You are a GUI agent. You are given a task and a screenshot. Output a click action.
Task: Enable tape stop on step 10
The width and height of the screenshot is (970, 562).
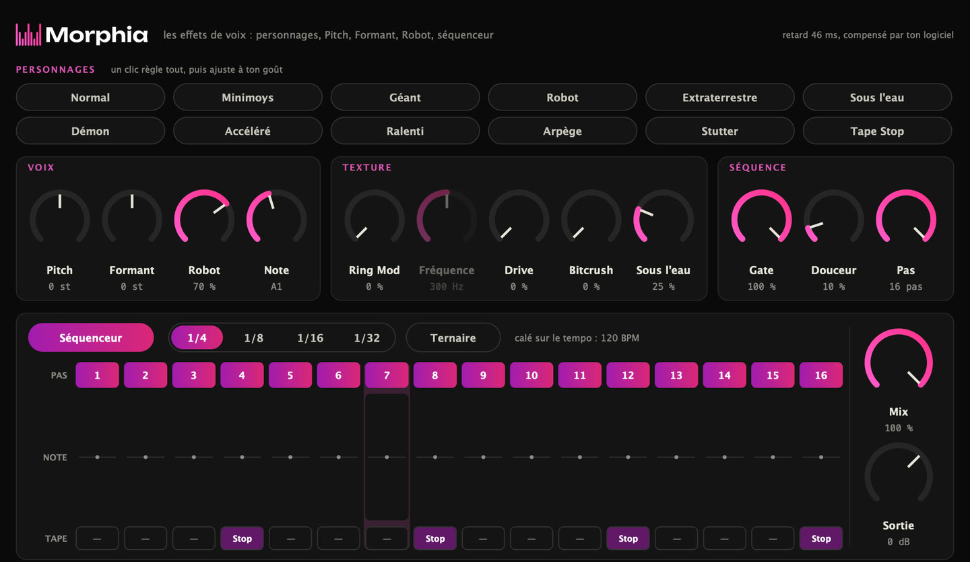pyautogui.click(x=531, y=538)
